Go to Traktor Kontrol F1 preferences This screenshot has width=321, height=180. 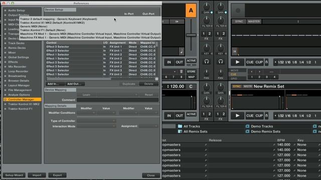(x=20, y=109)
